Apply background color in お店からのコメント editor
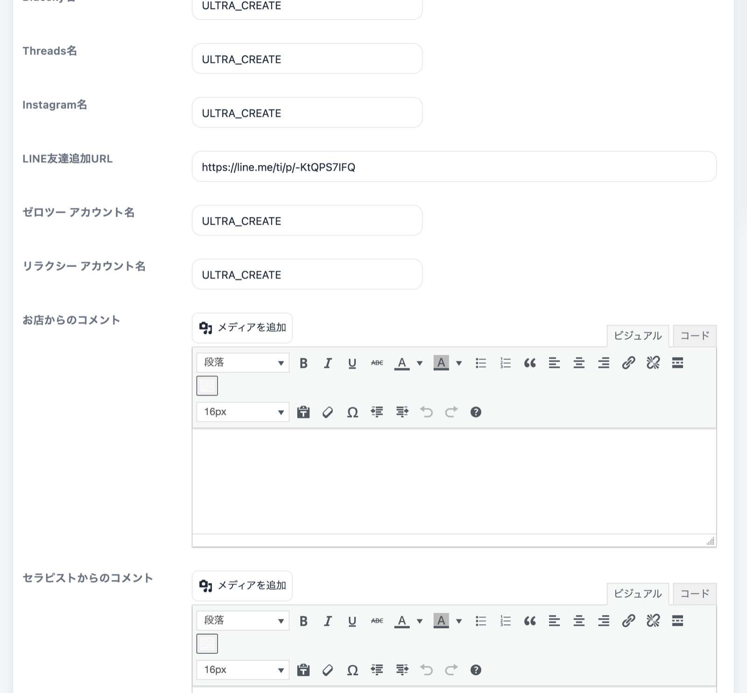Viewport: 747px width, 693px height. click(441, 363)
